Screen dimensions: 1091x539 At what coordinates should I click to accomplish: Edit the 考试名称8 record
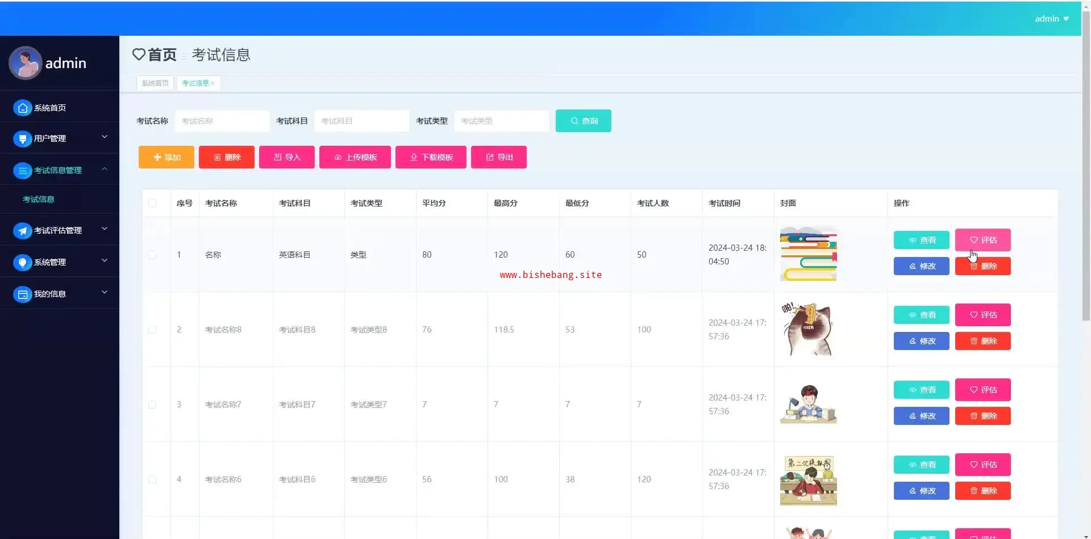click(x=922, y=341)
